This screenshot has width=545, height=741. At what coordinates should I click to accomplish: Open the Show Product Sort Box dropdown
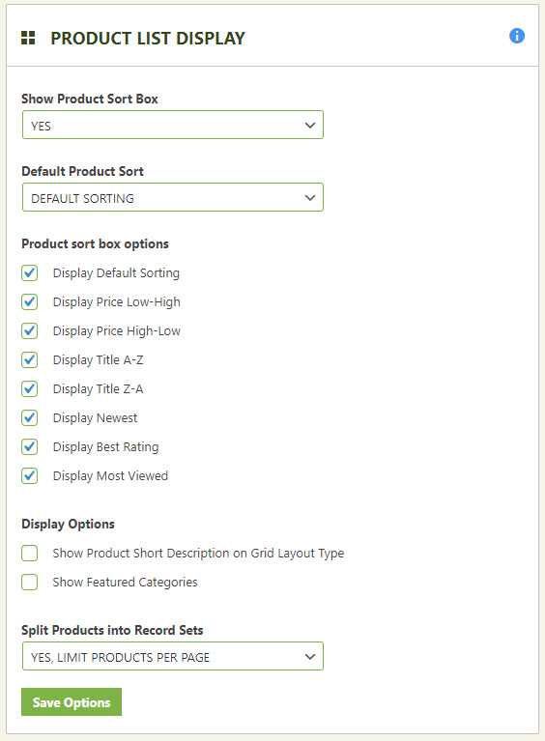pos(173,125)
